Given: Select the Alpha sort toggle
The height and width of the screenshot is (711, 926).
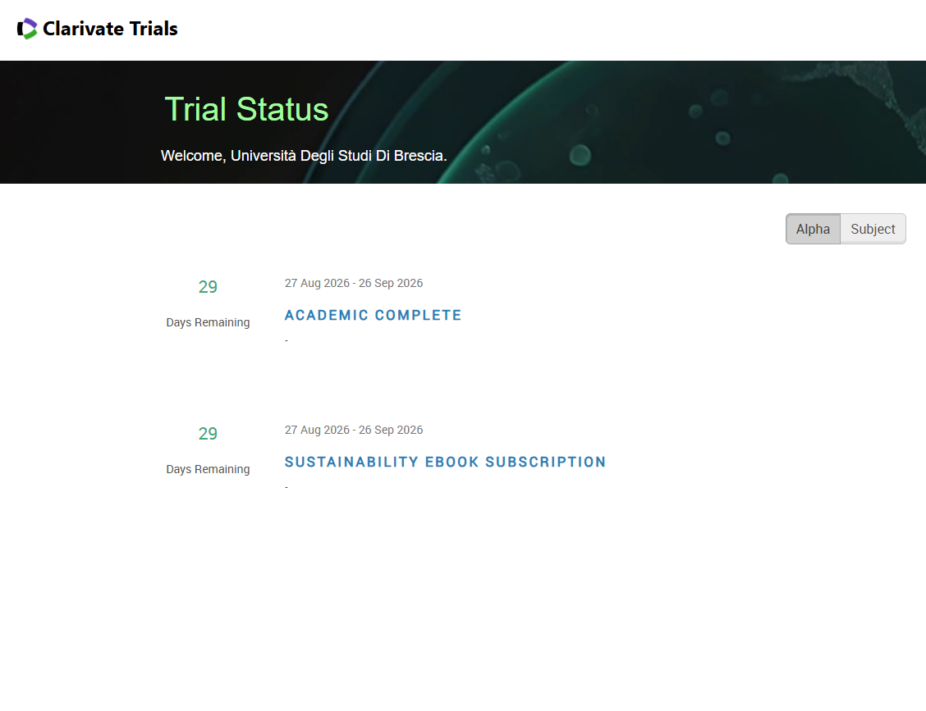Looking at the screenshot, I should [x=813, y=229].
